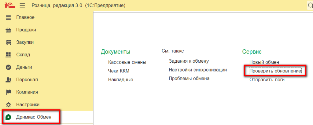Open Настройки синхронизации

pos(197,70)
